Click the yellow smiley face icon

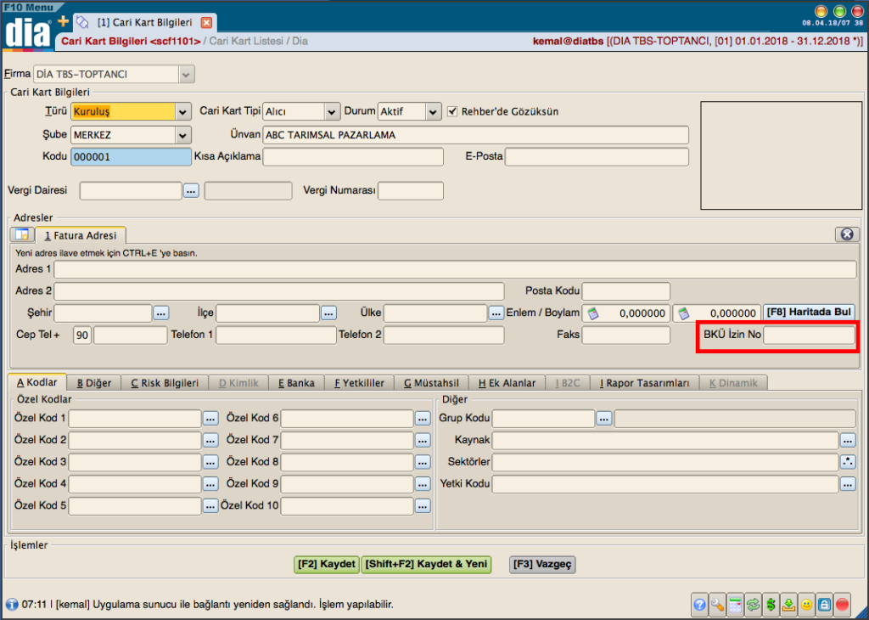806,604
